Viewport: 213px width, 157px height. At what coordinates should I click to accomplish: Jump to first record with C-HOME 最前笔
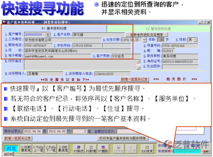coord(26,149)
